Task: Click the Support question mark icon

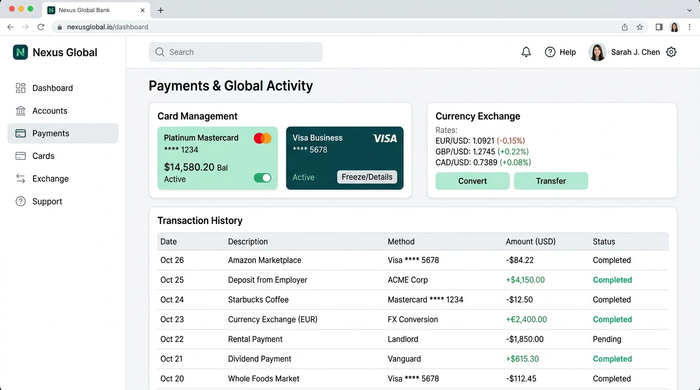Action: pyautogui.click(x=20, y=202)
